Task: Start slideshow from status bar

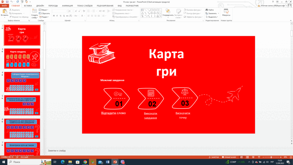Action: (x=259, y=157)
